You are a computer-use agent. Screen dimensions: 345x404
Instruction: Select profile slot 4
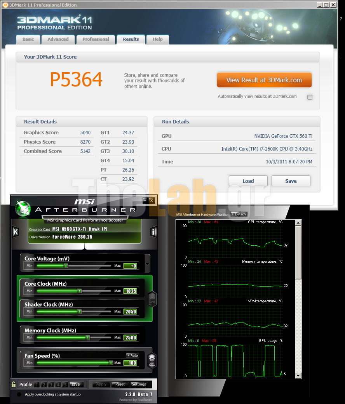(x=58, y=385)
